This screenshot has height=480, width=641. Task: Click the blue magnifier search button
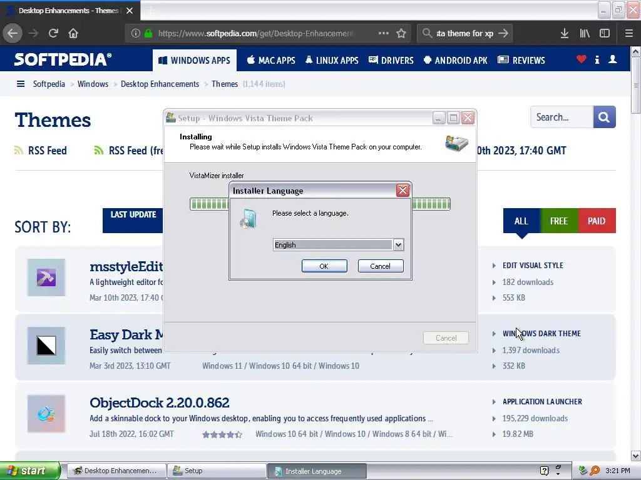[604, 117]
